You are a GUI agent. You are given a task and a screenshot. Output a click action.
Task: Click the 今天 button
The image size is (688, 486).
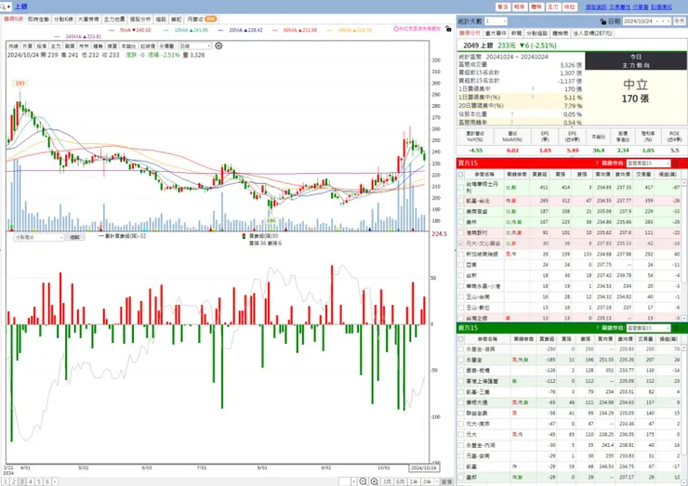[680, 21]
